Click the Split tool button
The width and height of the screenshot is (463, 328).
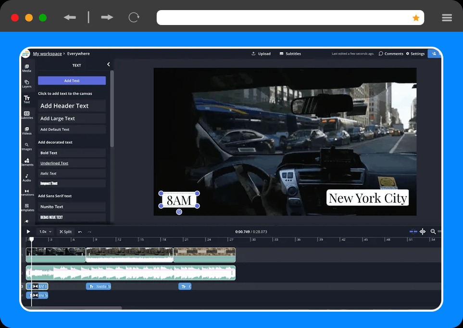(x=65, y=232)
